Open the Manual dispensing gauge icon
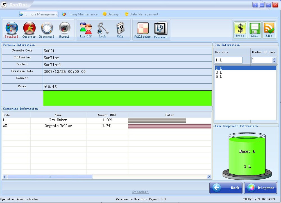 pyautogui.click(x=64, y=30)
